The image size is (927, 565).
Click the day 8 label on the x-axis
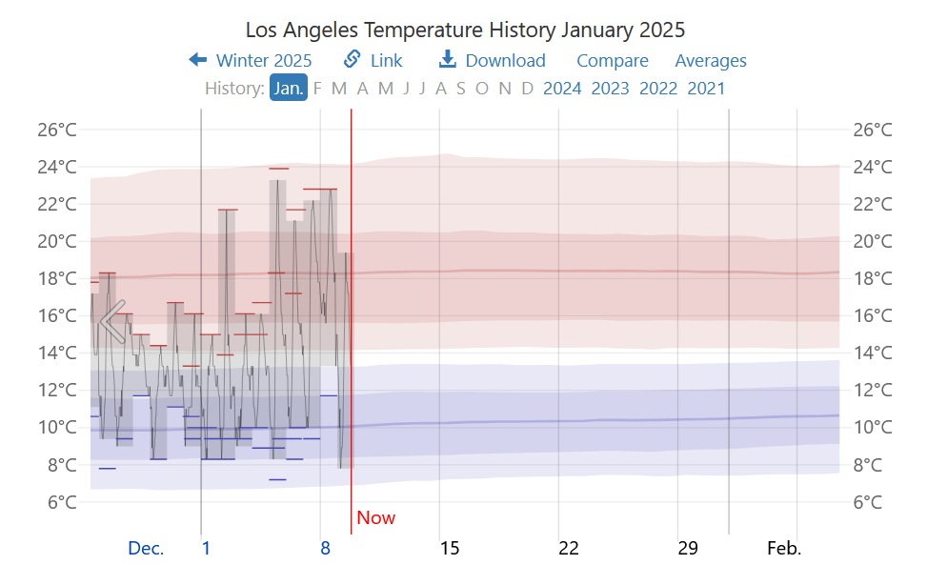[x=325, y=548]
